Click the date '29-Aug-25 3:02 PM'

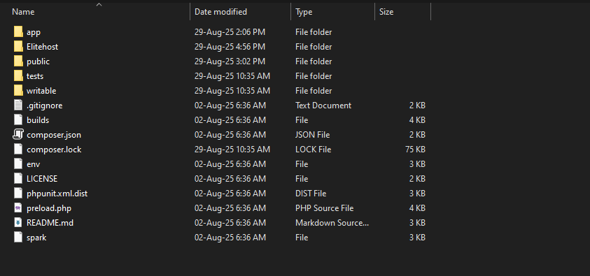230,61
